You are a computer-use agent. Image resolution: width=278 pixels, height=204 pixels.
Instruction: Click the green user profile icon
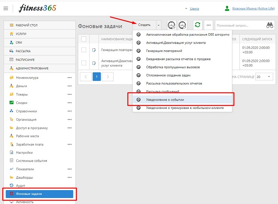(x=227, y=8)
